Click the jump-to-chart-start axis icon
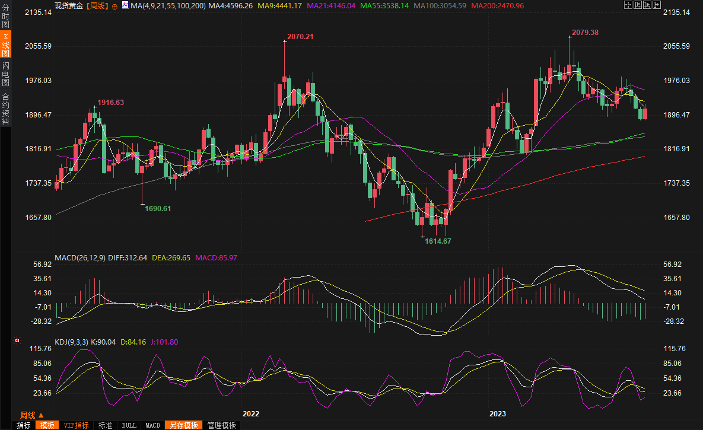This screenshot has height=430, width=703. pos(638,5)
